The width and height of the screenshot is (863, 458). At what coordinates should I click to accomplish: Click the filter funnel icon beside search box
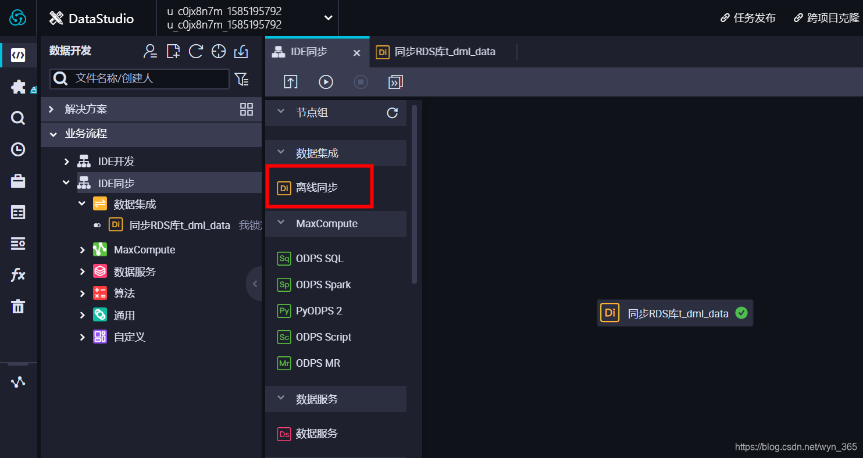click(x=241, y=79)
